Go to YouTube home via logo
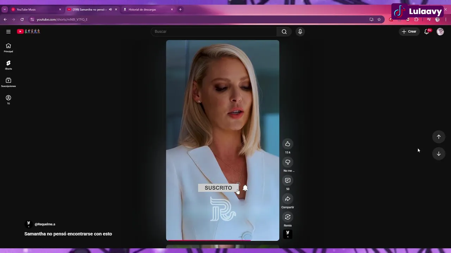Viewport: 451px width, 253px height. (x=29, y=32)
